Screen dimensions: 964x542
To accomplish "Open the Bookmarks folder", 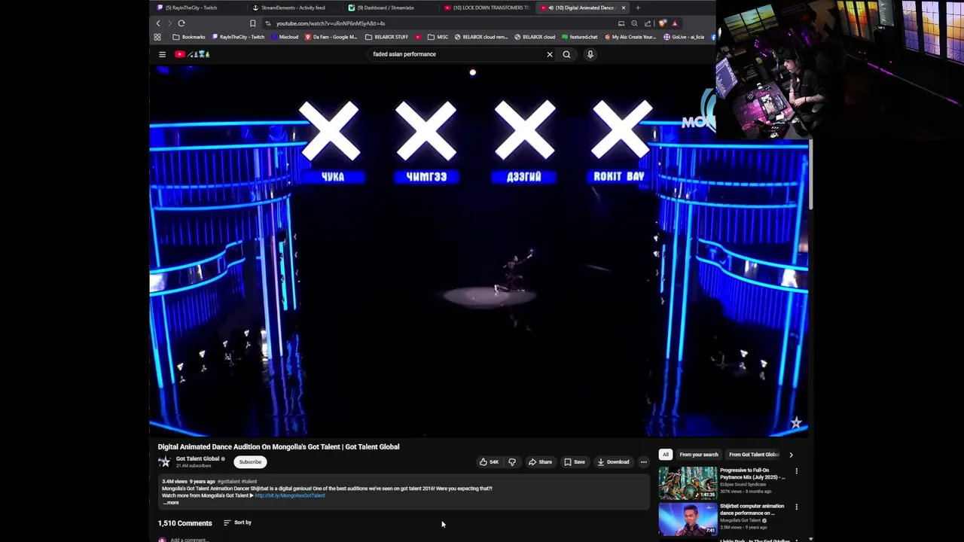I will click(189, 37).
